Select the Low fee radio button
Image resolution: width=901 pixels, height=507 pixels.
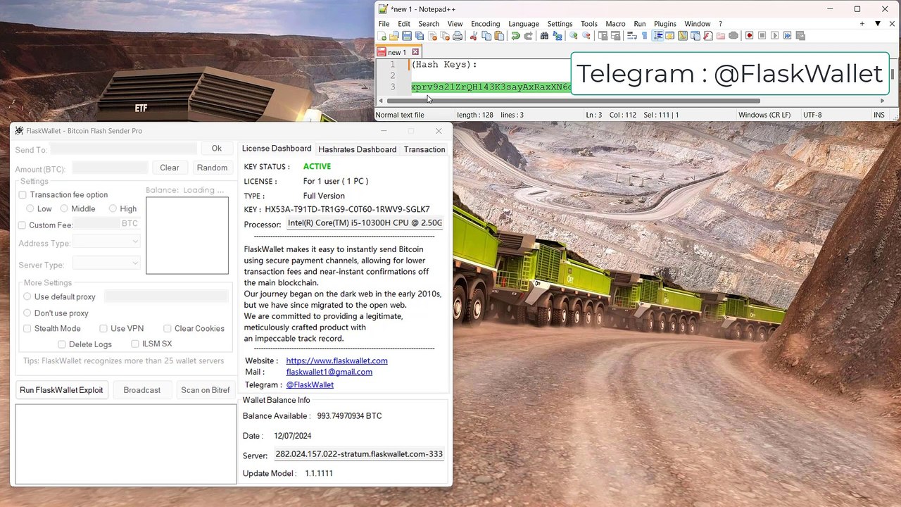[30, 208]
